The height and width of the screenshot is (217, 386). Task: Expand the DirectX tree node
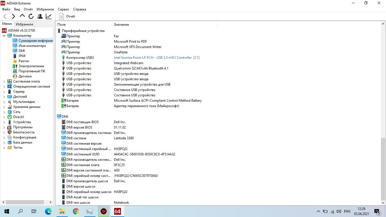click(4, 117)
